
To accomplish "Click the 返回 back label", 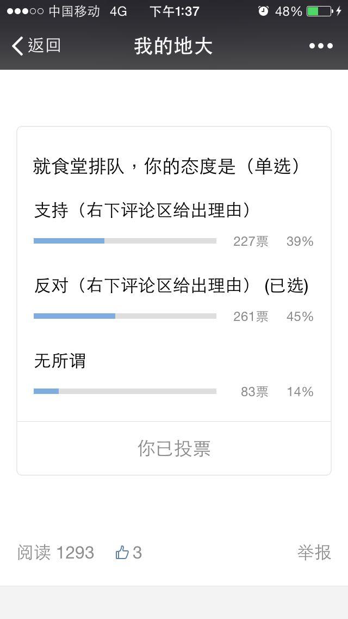I will [44, 46].
